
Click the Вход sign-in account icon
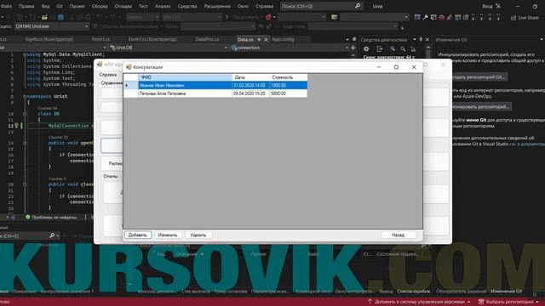point(498,6)
